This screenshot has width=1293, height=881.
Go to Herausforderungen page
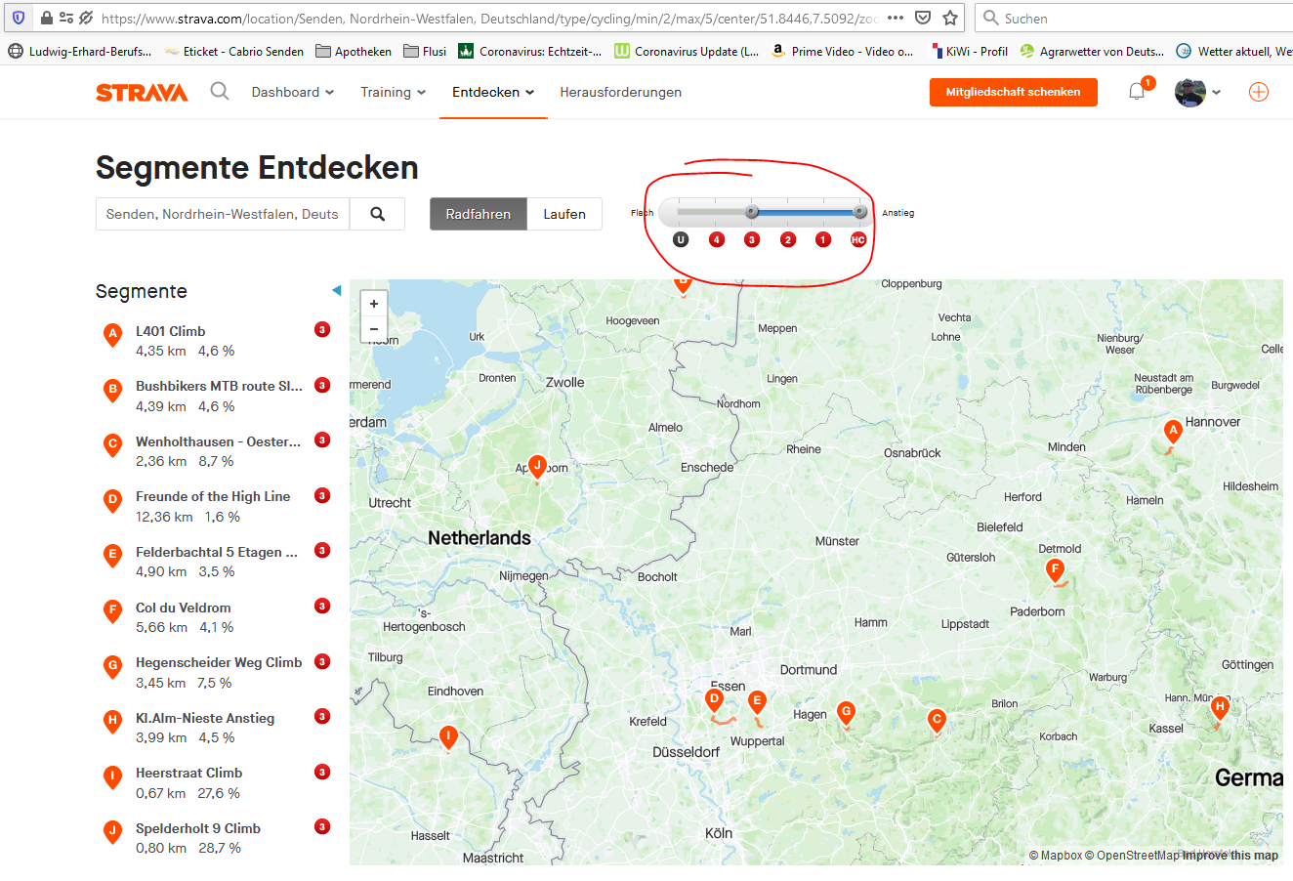click(620, 92)
